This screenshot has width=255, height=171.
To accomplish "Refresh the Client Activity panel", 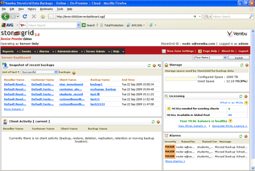I will point(153,122).
